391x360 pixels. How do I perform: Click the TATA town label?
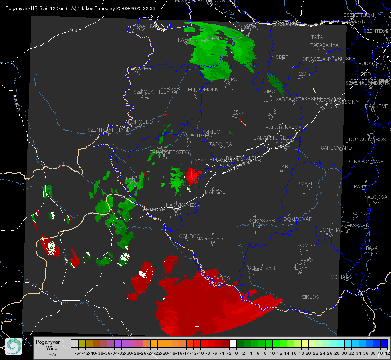click(x=317, y=37)
